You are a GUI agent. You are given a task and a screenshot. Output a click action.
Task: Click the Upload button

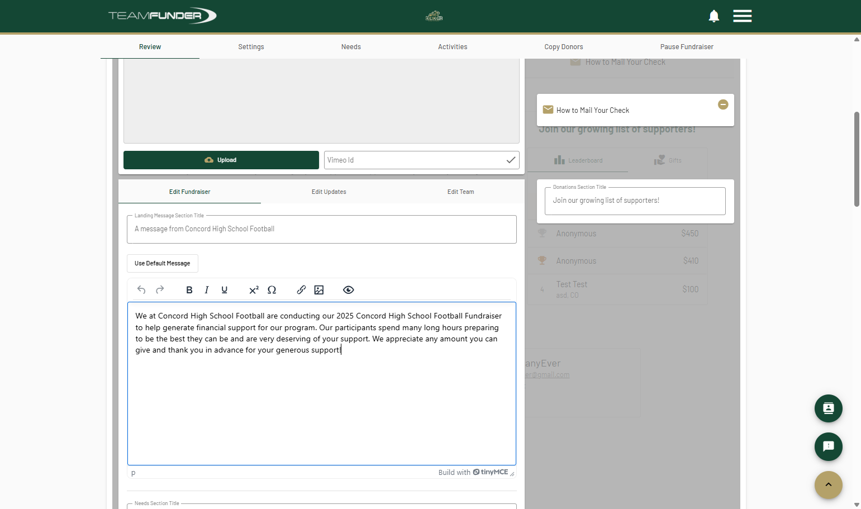tap(221, 160)
